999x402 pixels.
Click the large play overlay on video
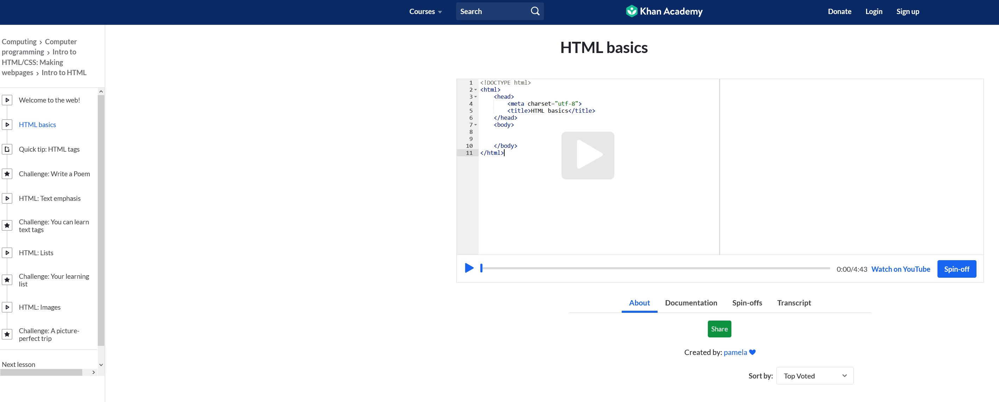click(x=587, y=155)
